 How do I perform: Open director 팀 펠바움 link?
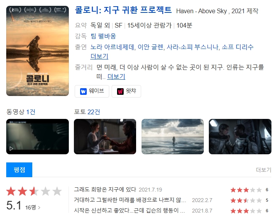tap(103, 36)
